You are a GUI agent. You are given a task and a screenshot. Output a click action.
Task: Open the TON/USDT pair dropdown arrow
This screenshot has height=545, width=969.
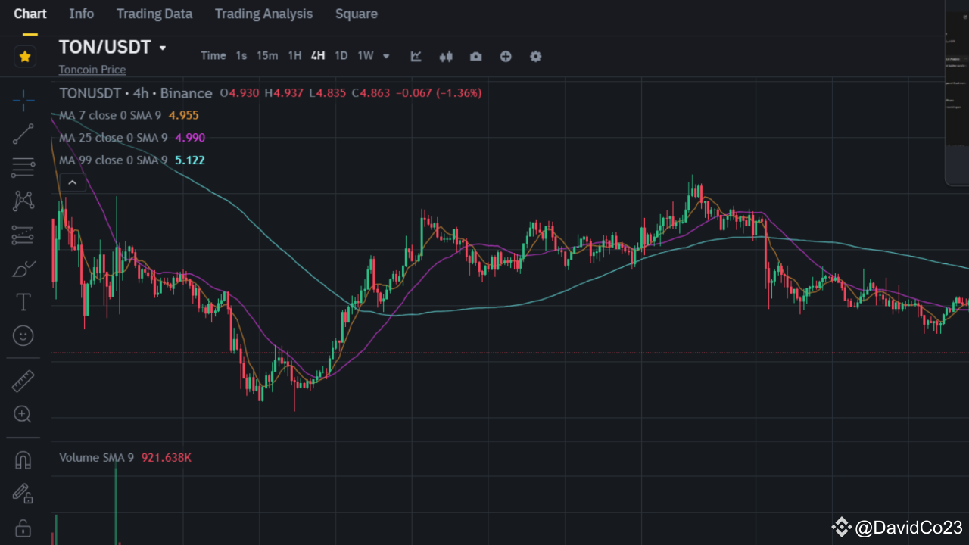(162, 48)
